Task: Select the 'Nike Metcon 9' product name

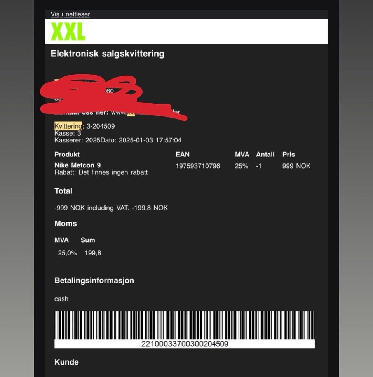Action: click(x=77, y=165)
